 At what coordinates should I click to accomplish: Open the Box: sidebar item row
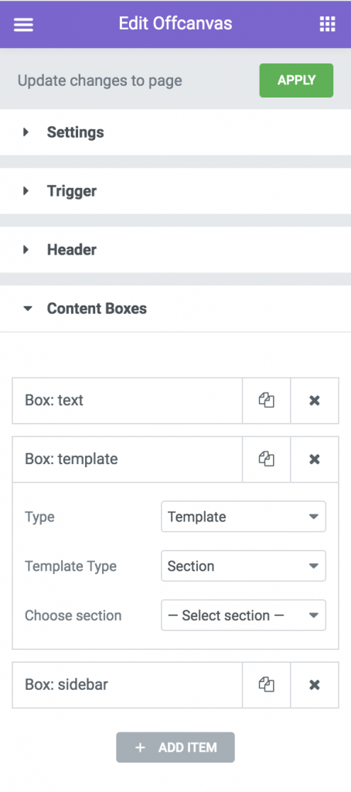click(128, 685)
